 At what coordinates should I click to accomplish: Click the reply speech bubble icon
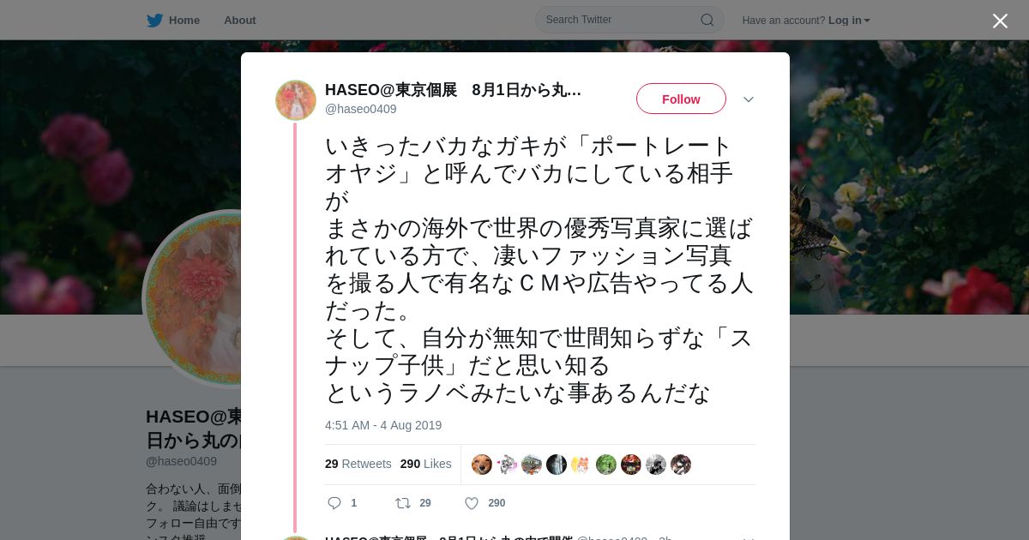pyautogui.click(x=334, y=503)
